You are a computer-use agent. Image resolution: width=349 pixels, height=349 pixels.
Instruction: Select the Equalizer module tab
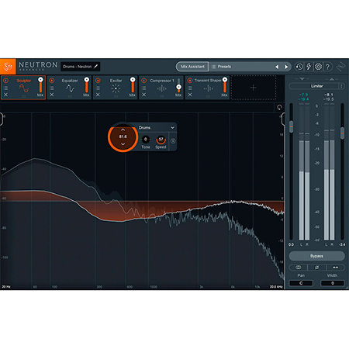pos(70,88)
